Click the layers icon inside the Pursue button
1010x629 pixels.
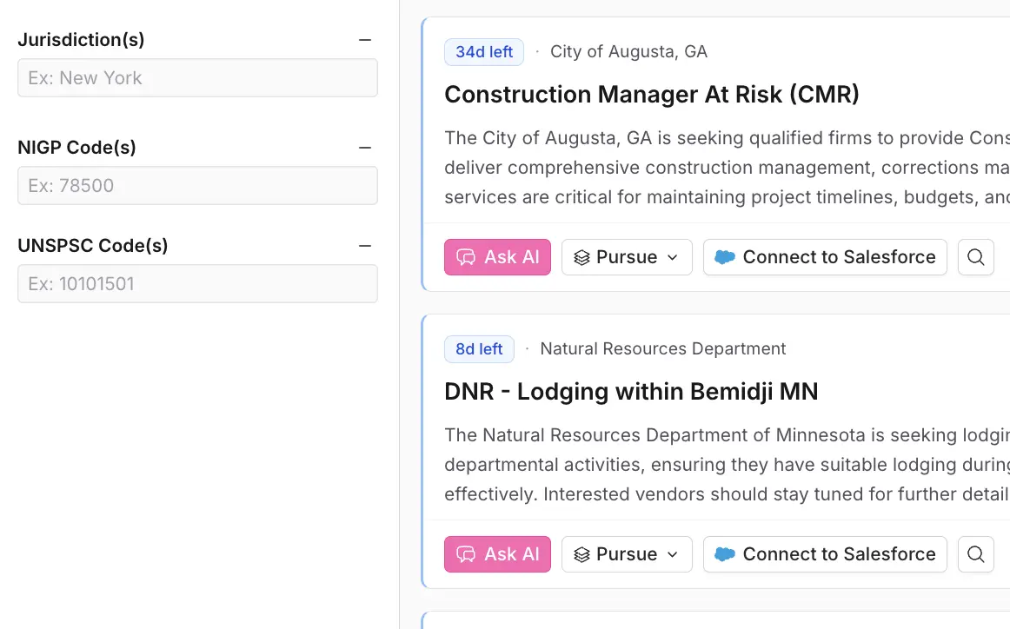click(582, 257)
